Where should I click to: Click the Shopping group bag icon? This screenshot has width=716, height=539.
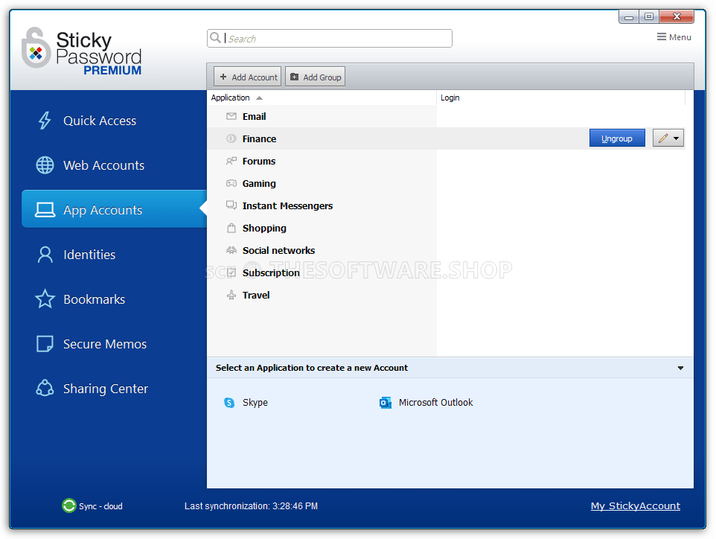coord(231,228)
